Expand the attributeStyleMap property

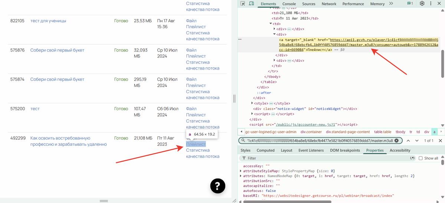[241, 171]
